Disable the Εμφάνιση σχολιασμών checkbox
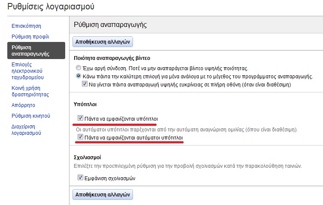Screen dimensions: 323x205 tap(80, 178)
